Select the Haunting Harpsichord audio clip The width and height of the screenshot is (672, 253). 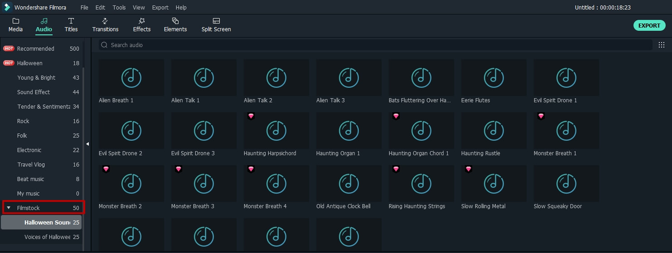pyautogui.click(x=276, y=131)
